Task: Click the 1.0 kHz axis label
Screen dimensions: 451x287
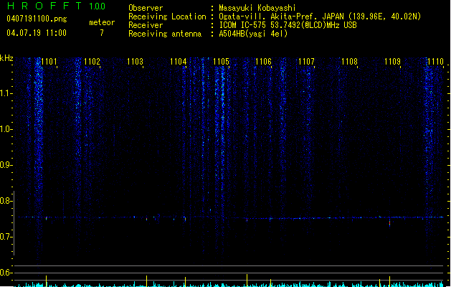Action: pos(6,129)
